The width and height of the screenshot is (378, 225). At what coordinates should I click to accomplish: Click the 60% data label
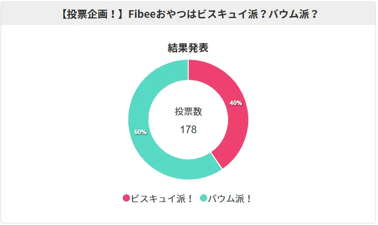tap(140, 132)
